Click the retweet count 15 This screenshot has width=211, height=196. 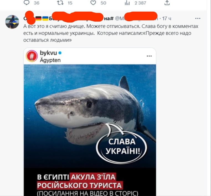click(x=70, y=3)
